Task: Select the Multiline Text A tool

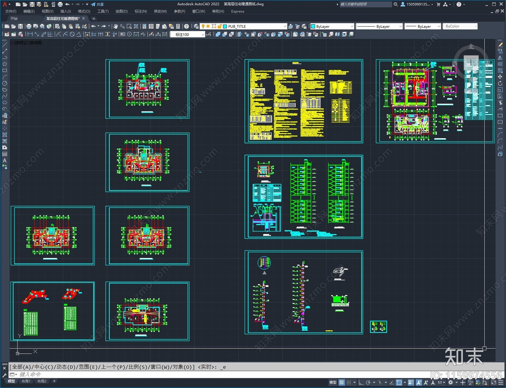Action: click(x=4, y=160)
